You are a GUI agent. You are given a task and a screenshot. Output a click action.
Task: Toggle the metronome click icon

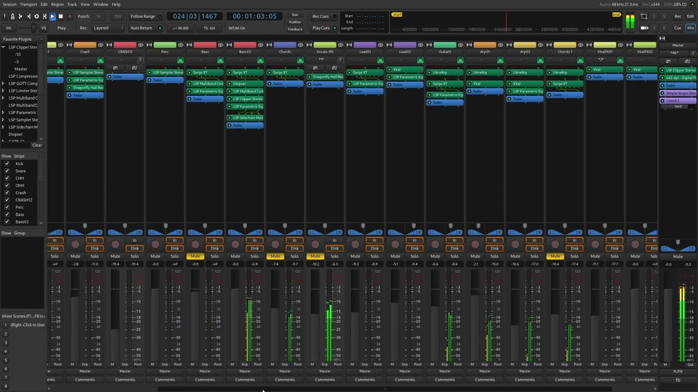(13, 16)
